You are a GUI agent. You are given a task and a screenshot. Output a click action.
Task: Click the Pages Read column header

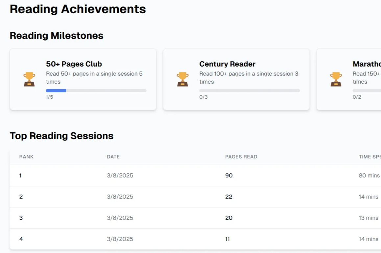(241, 157)
